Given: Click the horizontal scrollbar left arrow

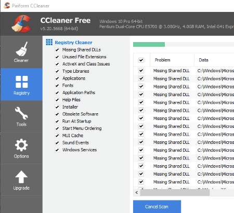Looking at the screenshot, I should (x=137, y=193).
